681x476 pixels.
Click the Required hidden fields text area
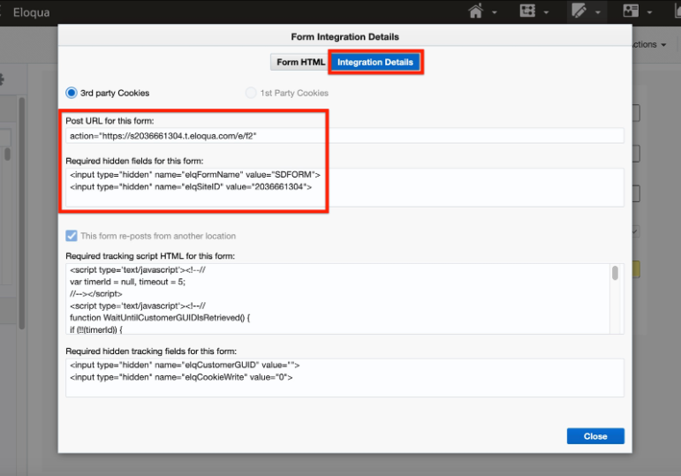(x=344, y=187)
